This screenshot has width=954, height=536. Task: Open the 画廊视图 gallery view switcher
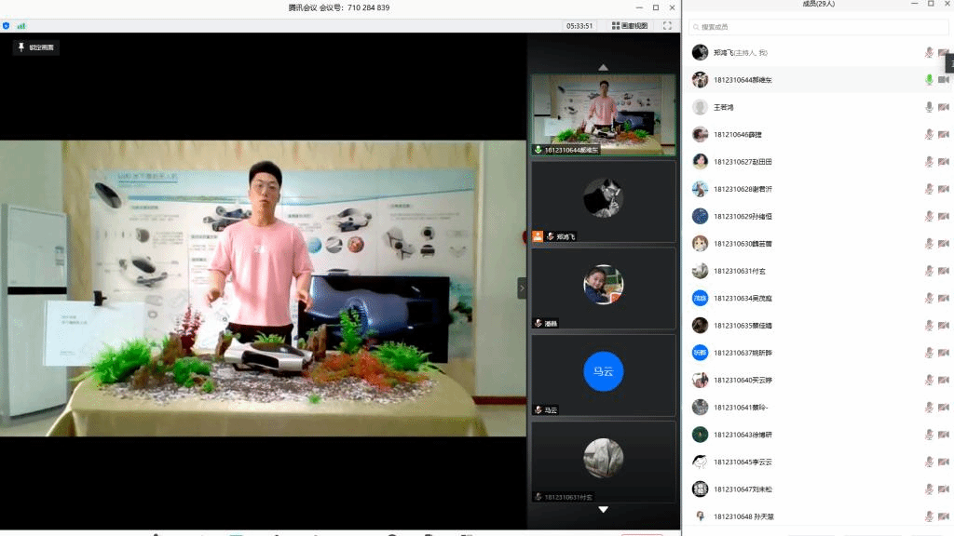tap(630, 26)
